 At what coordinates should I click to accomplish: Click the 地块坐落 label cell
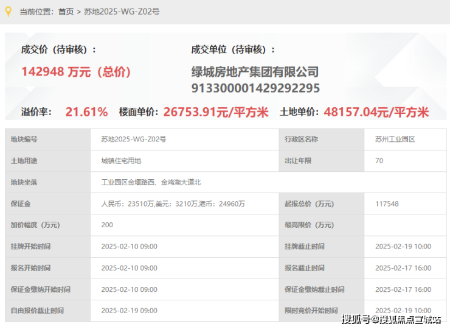47,182
